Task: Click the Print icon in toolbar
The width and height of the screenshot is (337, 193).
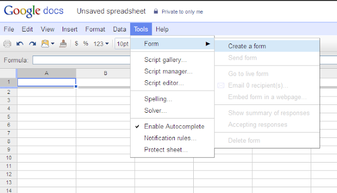Action: pos(7,44)
